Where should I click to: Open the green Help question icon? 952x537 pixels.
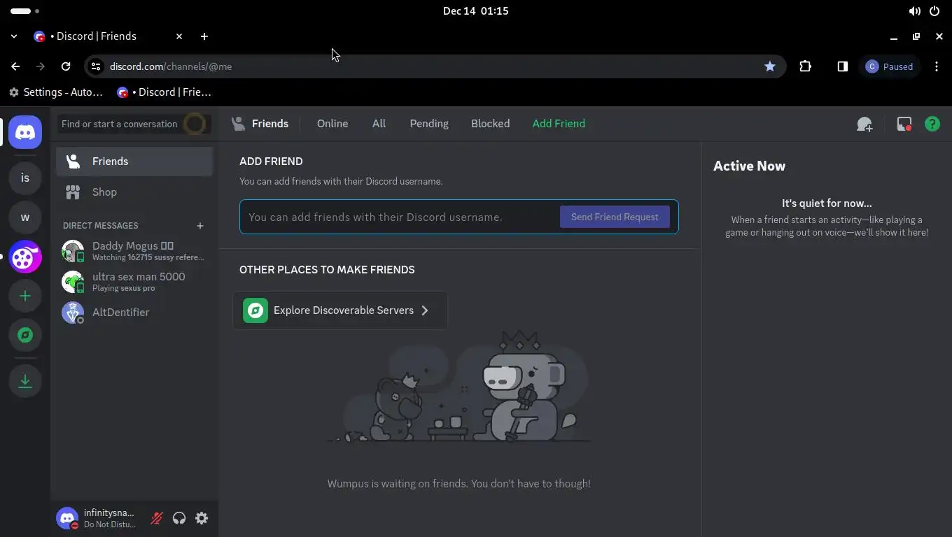pos(932,124)
